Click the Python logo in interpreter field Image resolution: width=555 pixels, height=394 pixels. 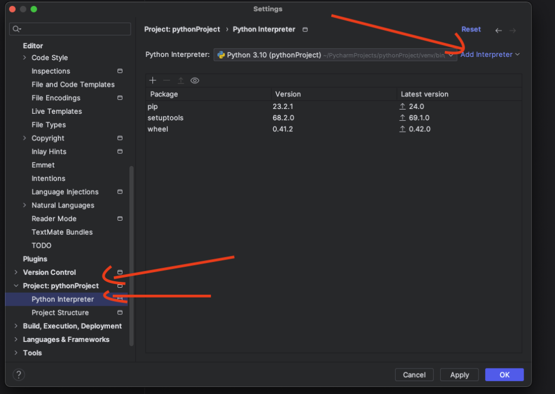coord(221,55)
